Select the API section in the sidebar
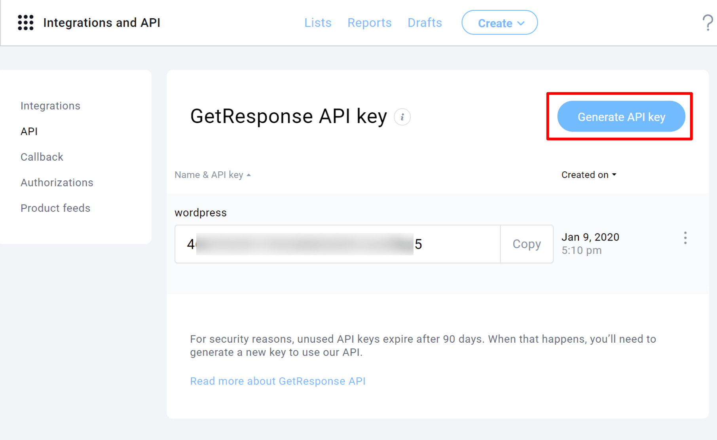Screen dimensions: 717x440 pyautogui.click(x=29, y=131)
